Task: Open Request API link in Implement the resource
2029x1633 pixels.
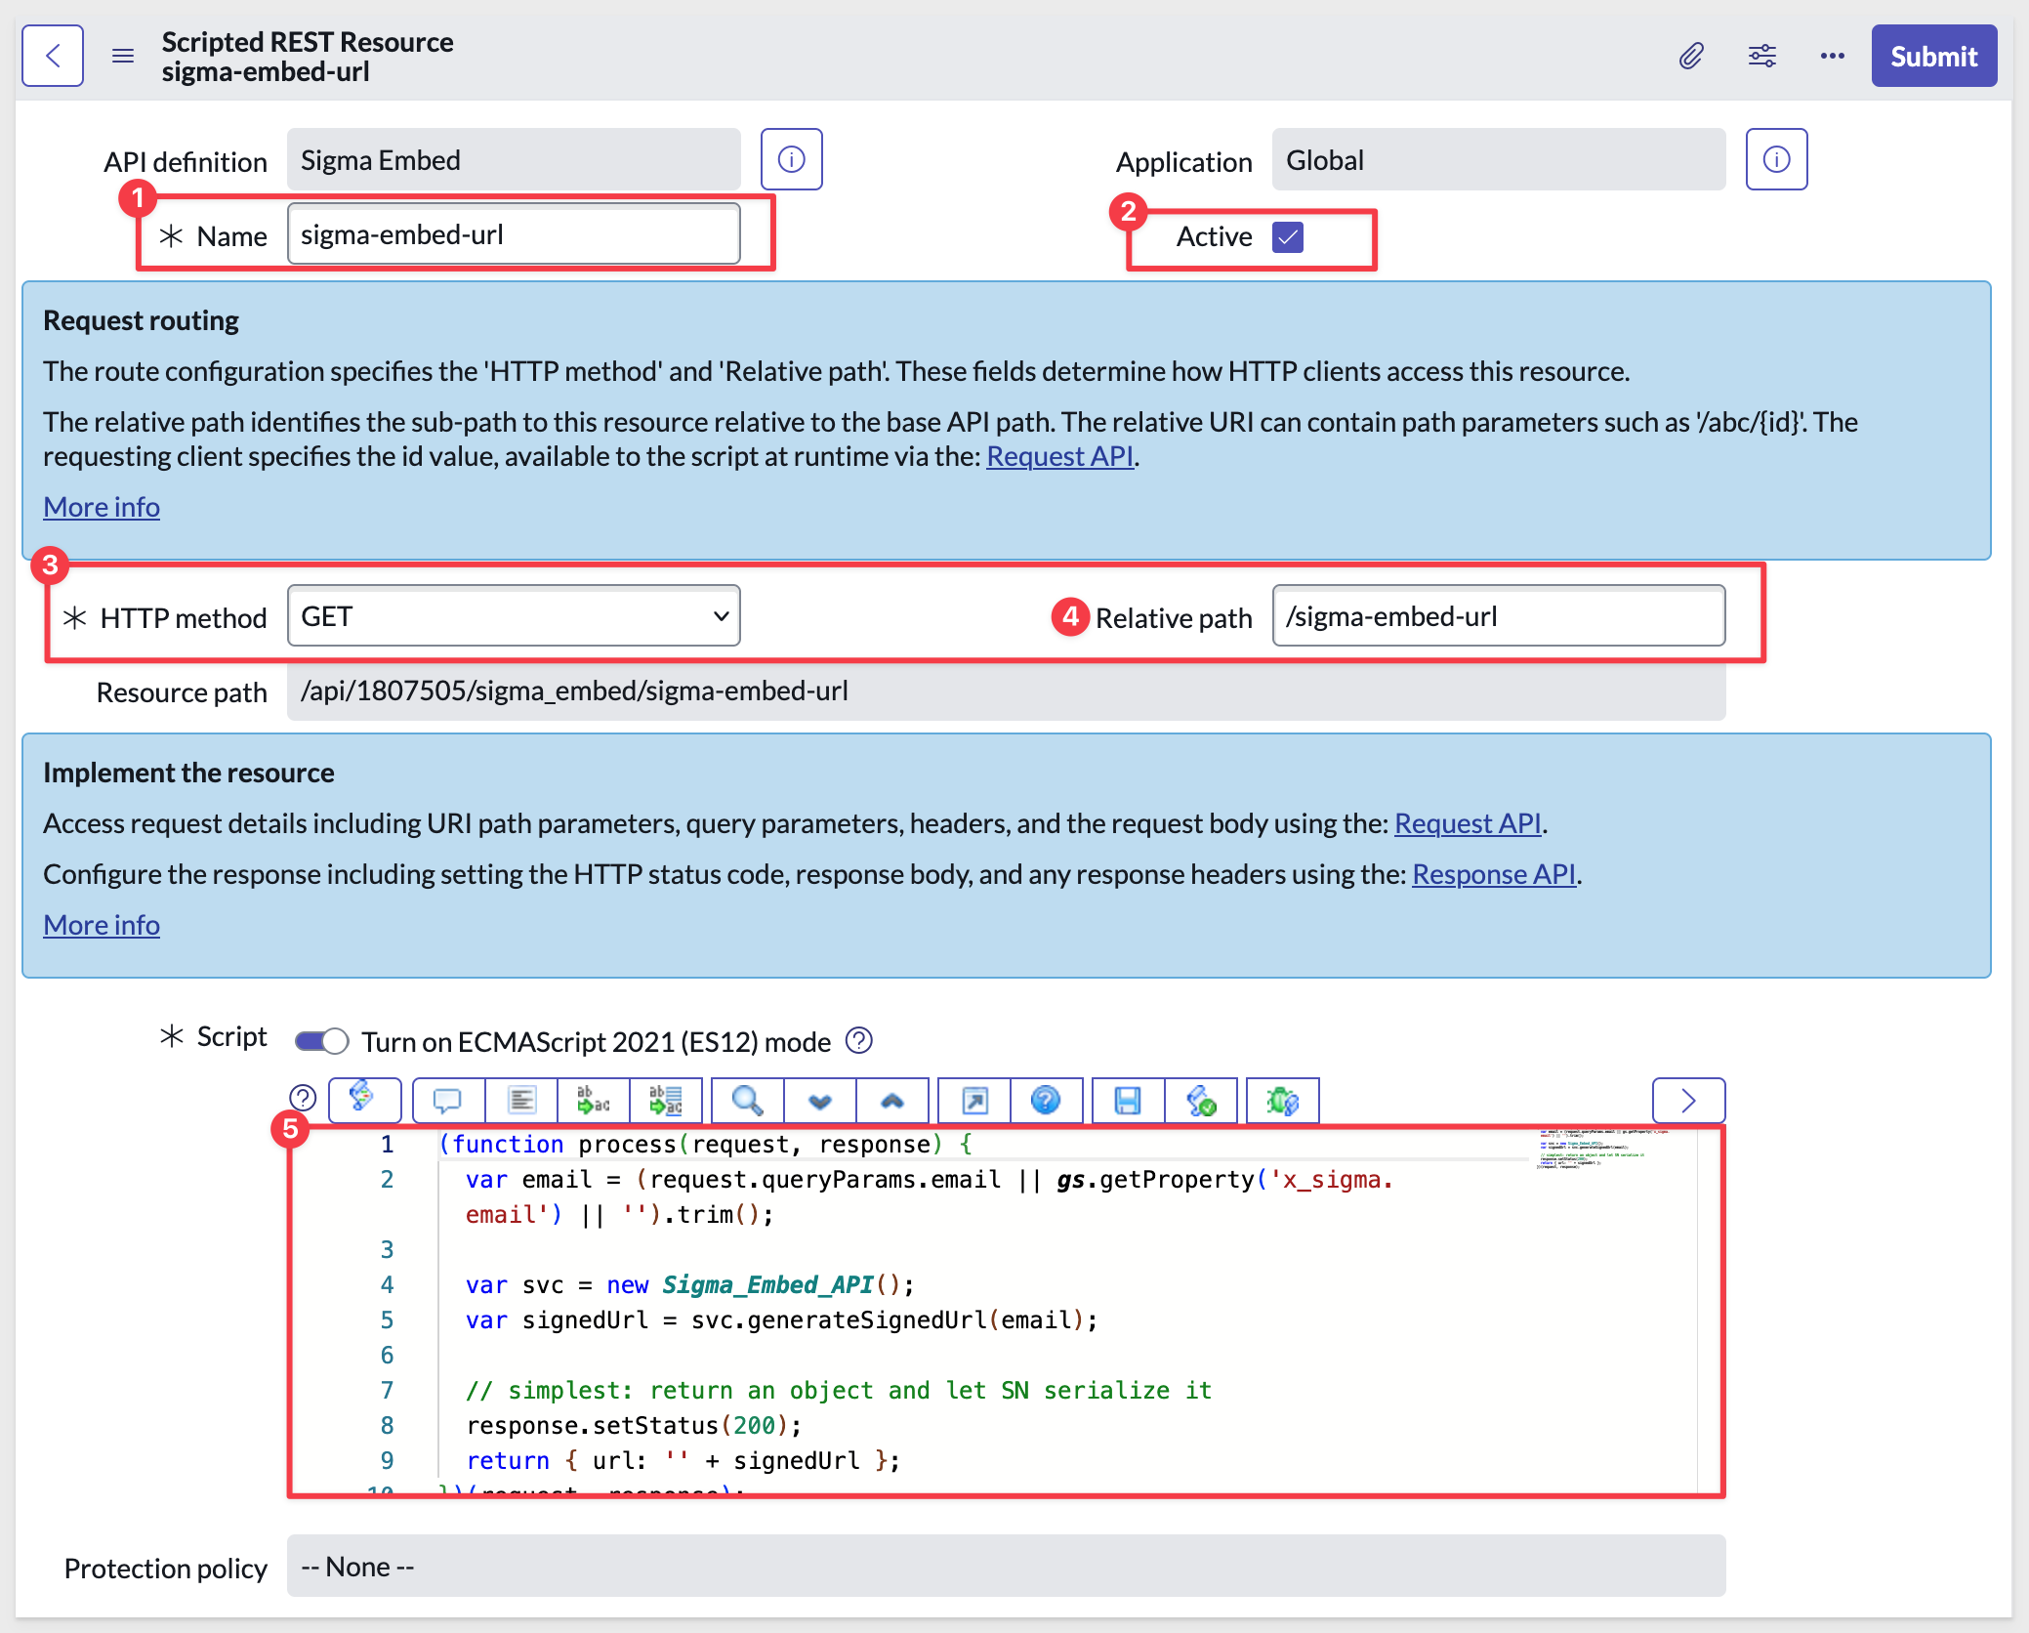Action: [1468, 823]
